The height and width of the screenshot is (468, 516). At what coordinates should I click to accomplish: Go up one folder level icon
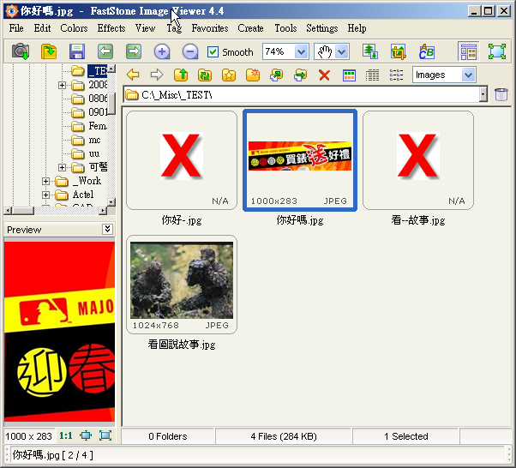pyautogui.click(x=181, y=75)
